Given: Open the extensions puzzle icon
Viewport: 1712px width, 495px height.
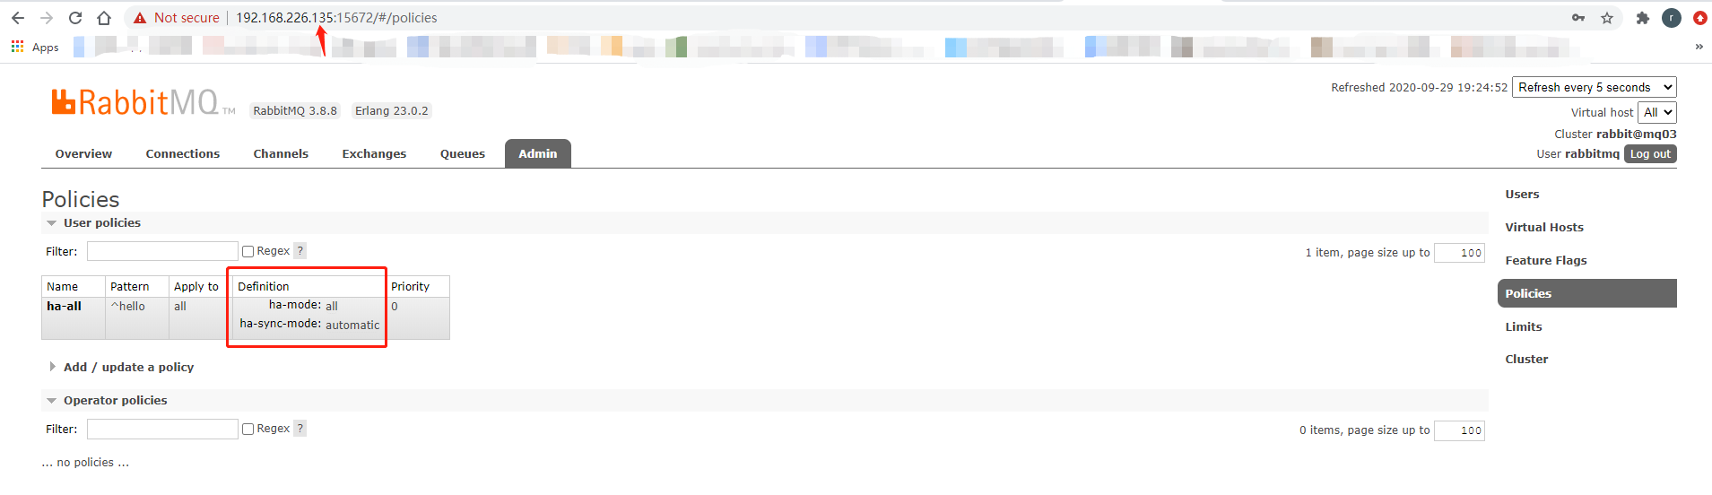Looking at the screenshot, I should click(x=1643, y=18).
